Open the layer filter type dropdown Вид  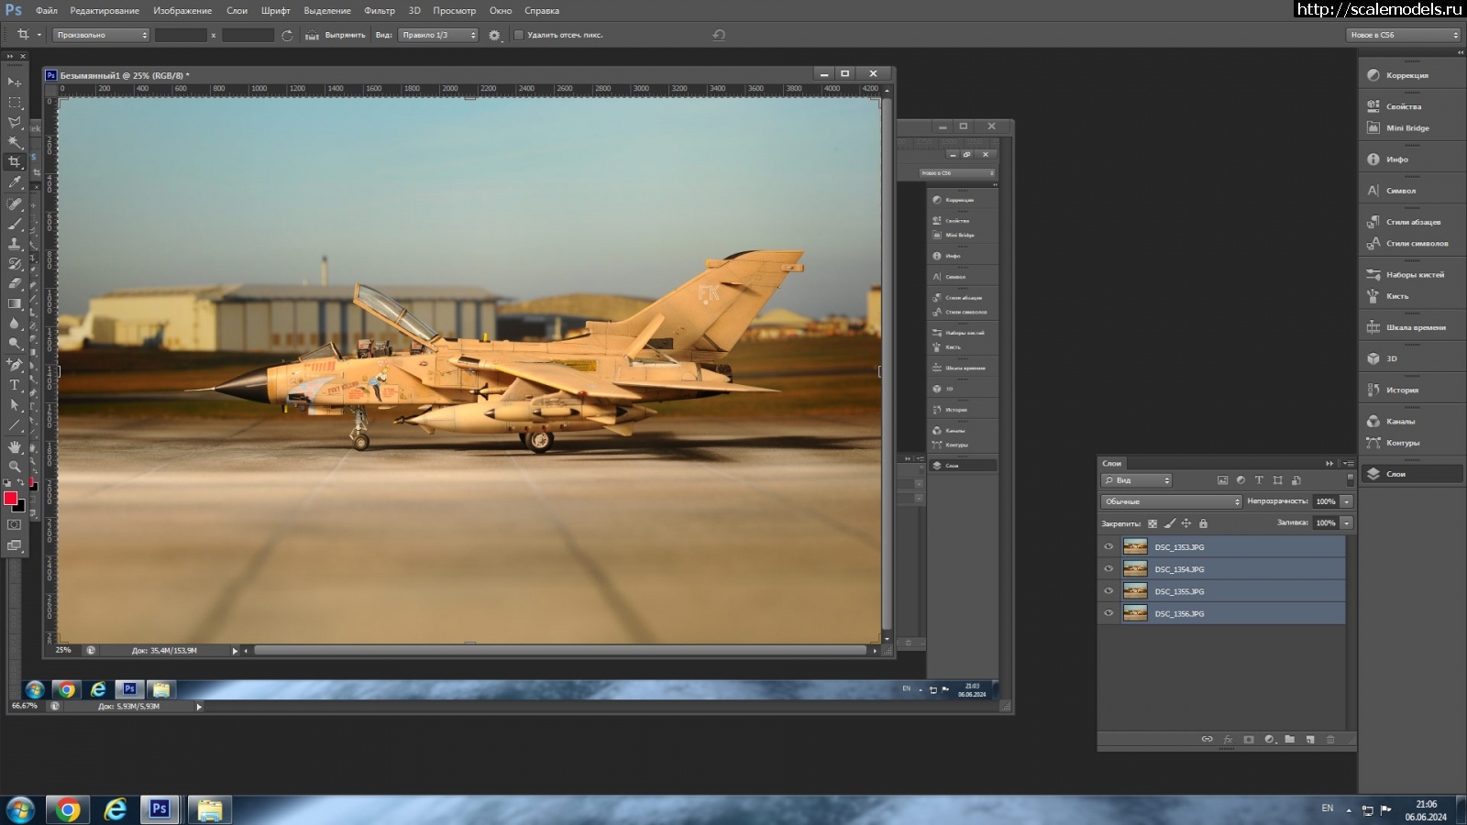[x=1136, y=480]
